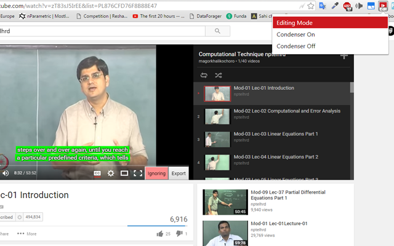Open Computational Technique playlist title
This screenshot has width=394, height=246.
point(242,54)
